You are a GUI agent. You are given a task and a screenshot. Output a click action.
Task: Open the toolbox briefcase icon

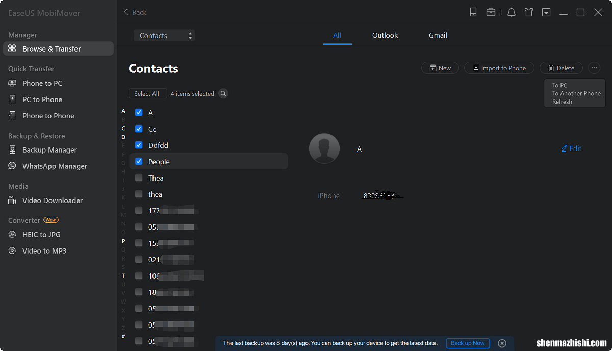(491, 12)
